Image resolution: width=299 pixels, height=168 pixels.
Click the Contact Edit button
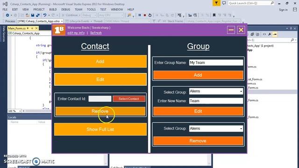pyautogui.click(x=100, y=79)
